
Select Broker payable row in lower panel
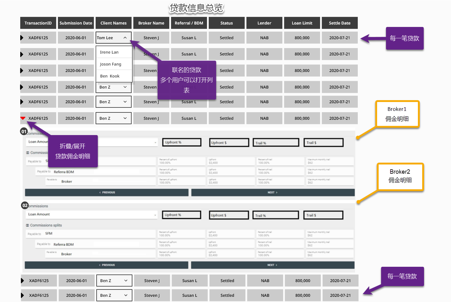[x=101, y=254]
